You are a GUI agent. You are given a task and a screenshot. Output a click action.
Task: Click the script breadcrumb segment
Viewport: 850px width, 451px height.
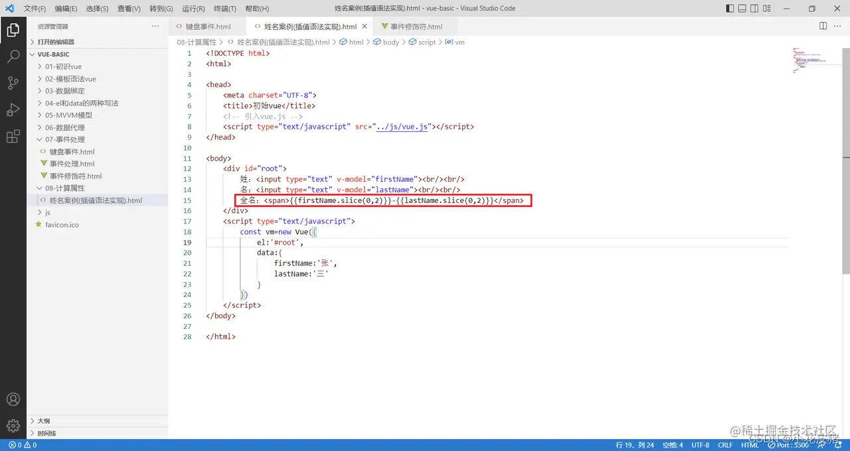click(422, 42)
